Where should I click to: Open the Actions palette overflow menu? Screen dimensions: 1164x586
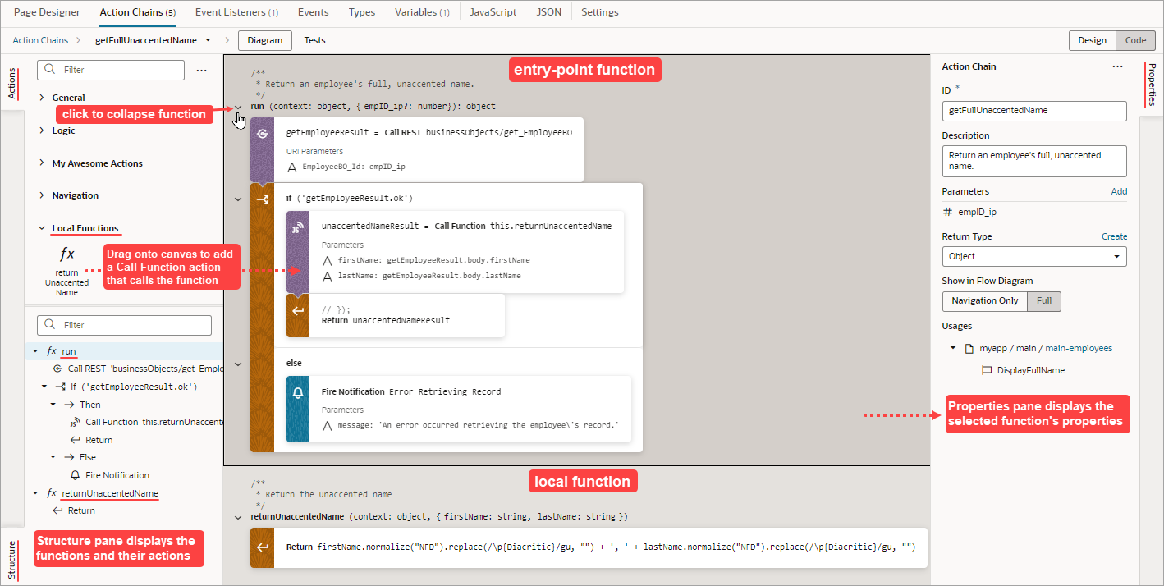[202, 71]
